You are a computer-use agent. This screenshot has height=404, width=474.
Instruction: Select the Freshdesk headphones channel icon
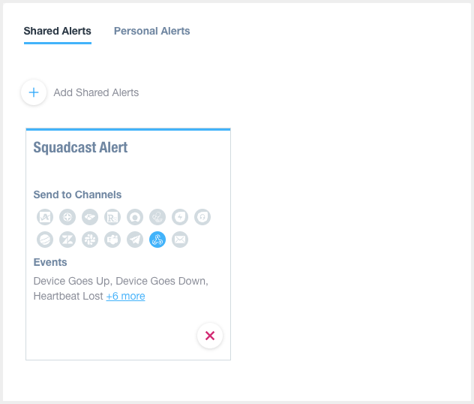(x=202, y=217)
